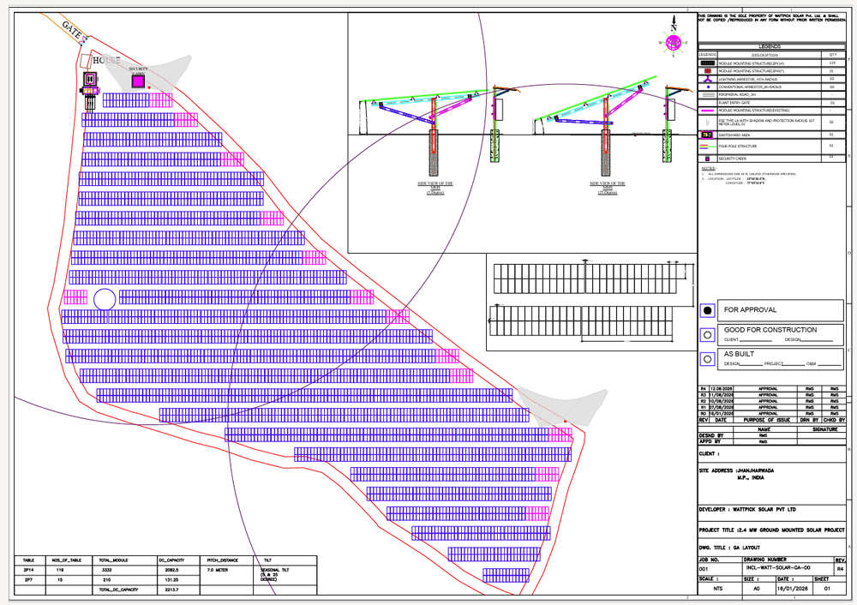
Task: Click the blue circle in the panel array
Action: point(105,299)
